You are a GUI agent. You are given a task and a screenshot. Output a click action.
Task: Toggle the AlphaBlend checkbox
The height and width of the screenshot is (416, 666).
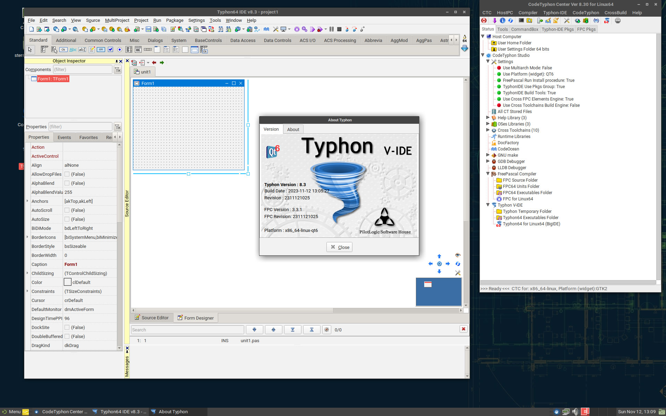pos(67,183)
